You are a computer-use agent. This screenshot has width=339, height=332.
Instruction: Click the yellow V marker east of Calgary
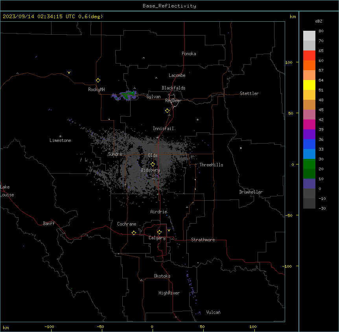click(x=169, y=230)
